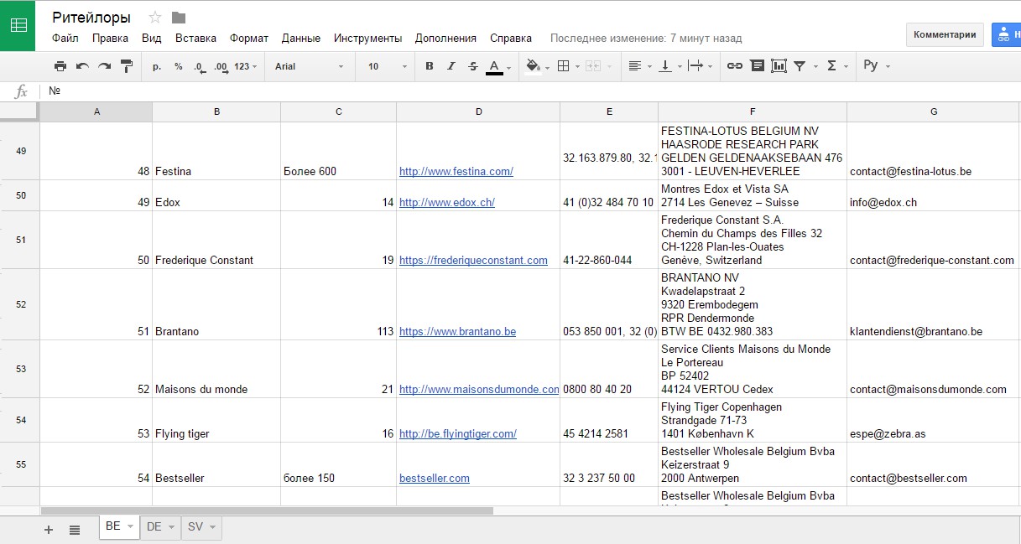1021x544 pixels.
Task: Switch to the DE sheet tab
Action: pyautogui.click(x=160, y=527)
